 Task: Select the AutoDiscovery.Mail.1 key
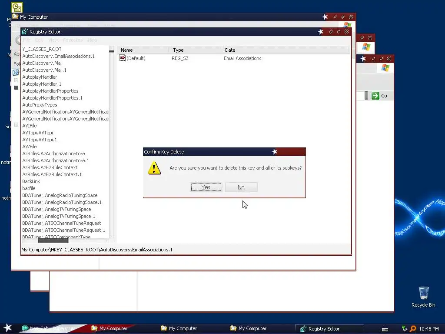click(44, 70)
